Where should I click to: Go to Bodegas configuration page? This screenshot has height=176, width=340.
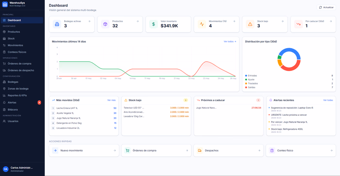22,82
